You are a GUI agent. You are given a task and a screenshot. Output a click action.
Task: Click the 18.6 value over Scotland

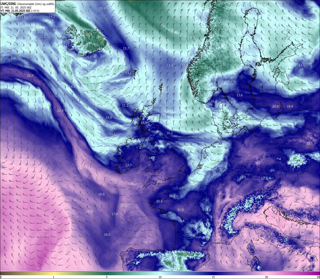[x=144, y=123]
